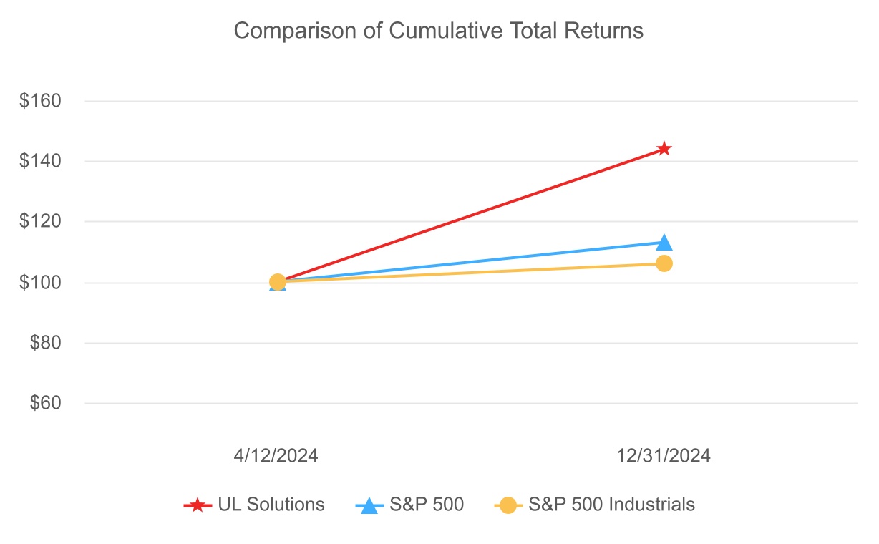
Task: Click the $120 y-axis label
Action: pyautogui.click(x=40, y=222)
